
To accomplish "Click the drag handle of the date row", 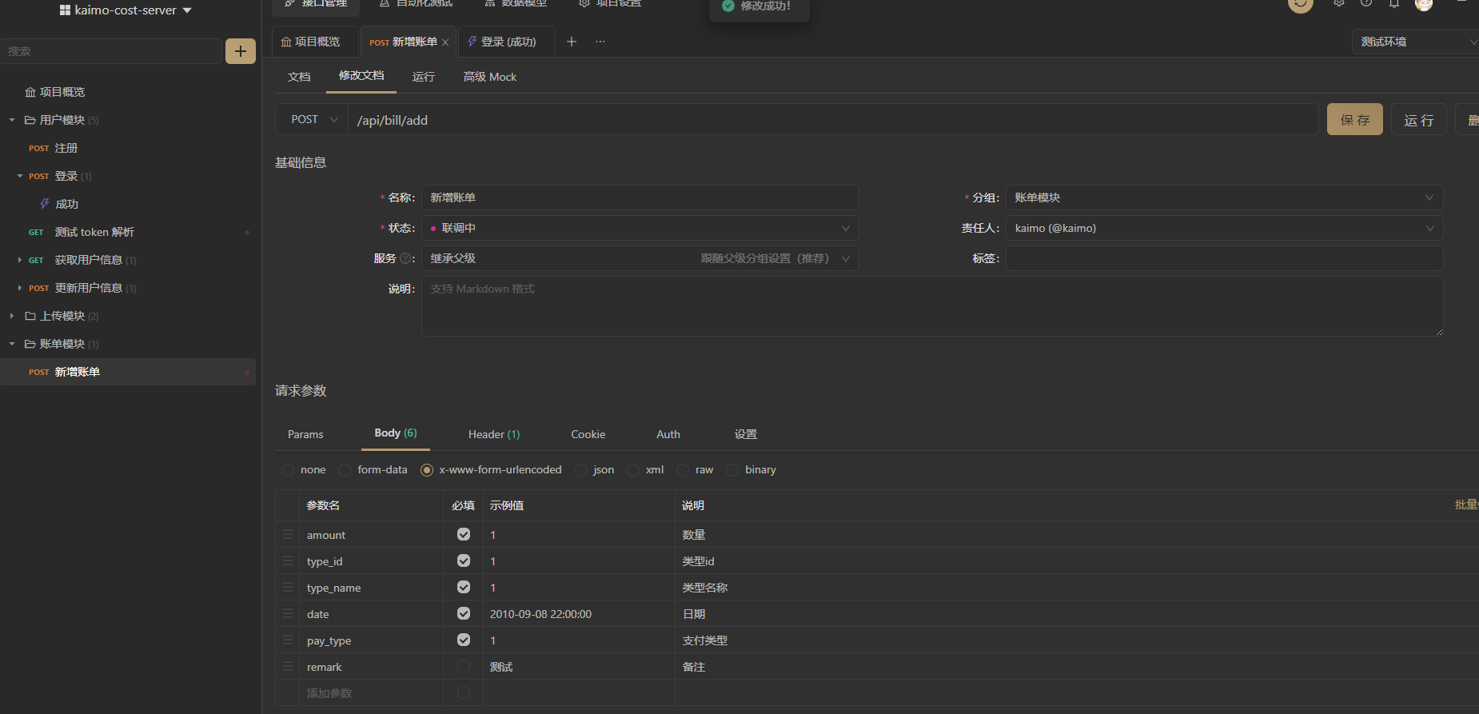I will pos(288,613).
